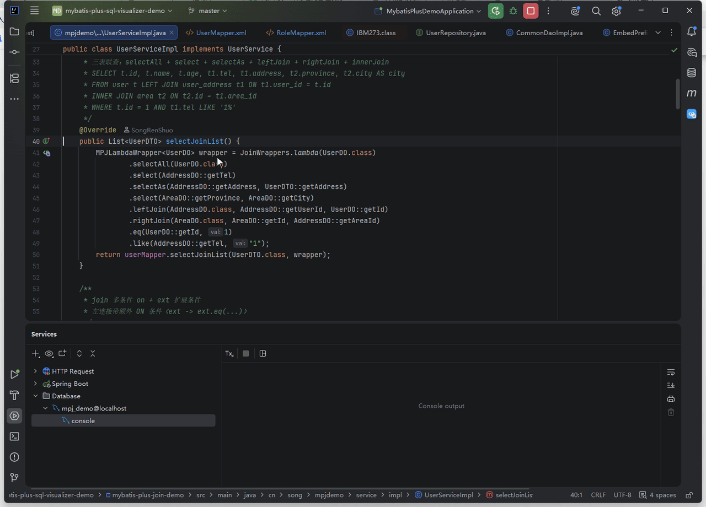This screenshot has height=507, width=706.
Task: Open Project tool window folder icon
Action: (x=14, y=32)
